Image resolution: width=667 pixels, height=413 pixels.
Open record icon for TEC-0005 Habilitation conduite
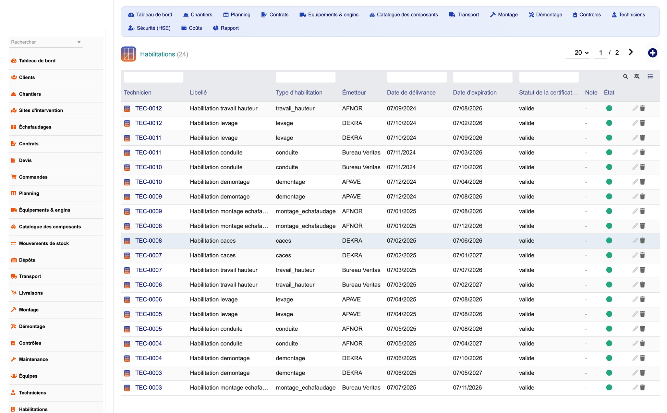127,329
